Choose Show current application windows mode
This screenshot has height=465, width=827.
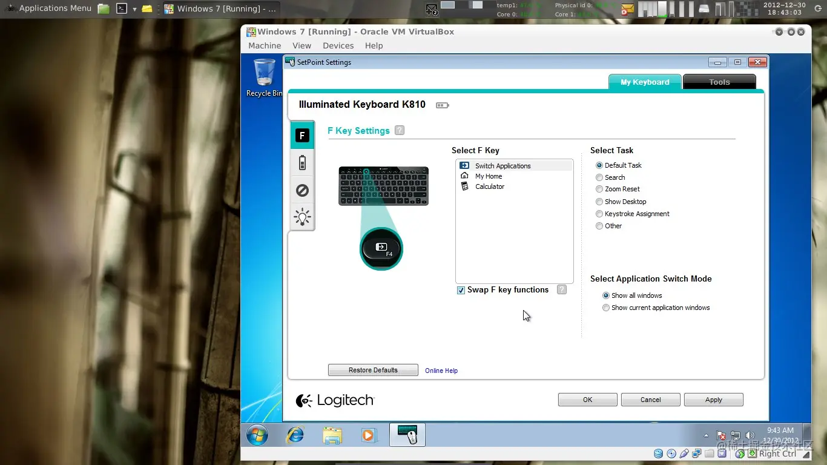[x=606, y=308]
